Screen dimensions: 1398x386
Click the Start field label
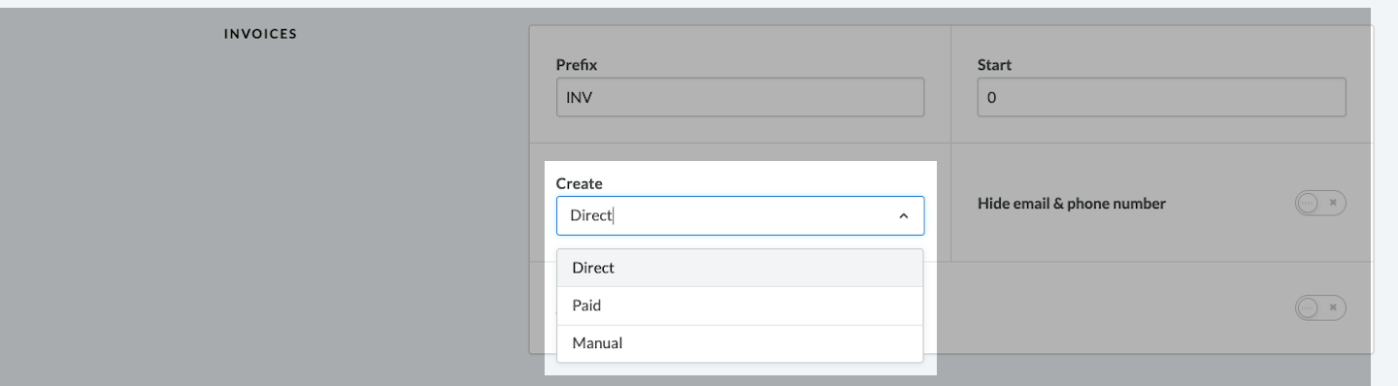[x=994, y=65]
